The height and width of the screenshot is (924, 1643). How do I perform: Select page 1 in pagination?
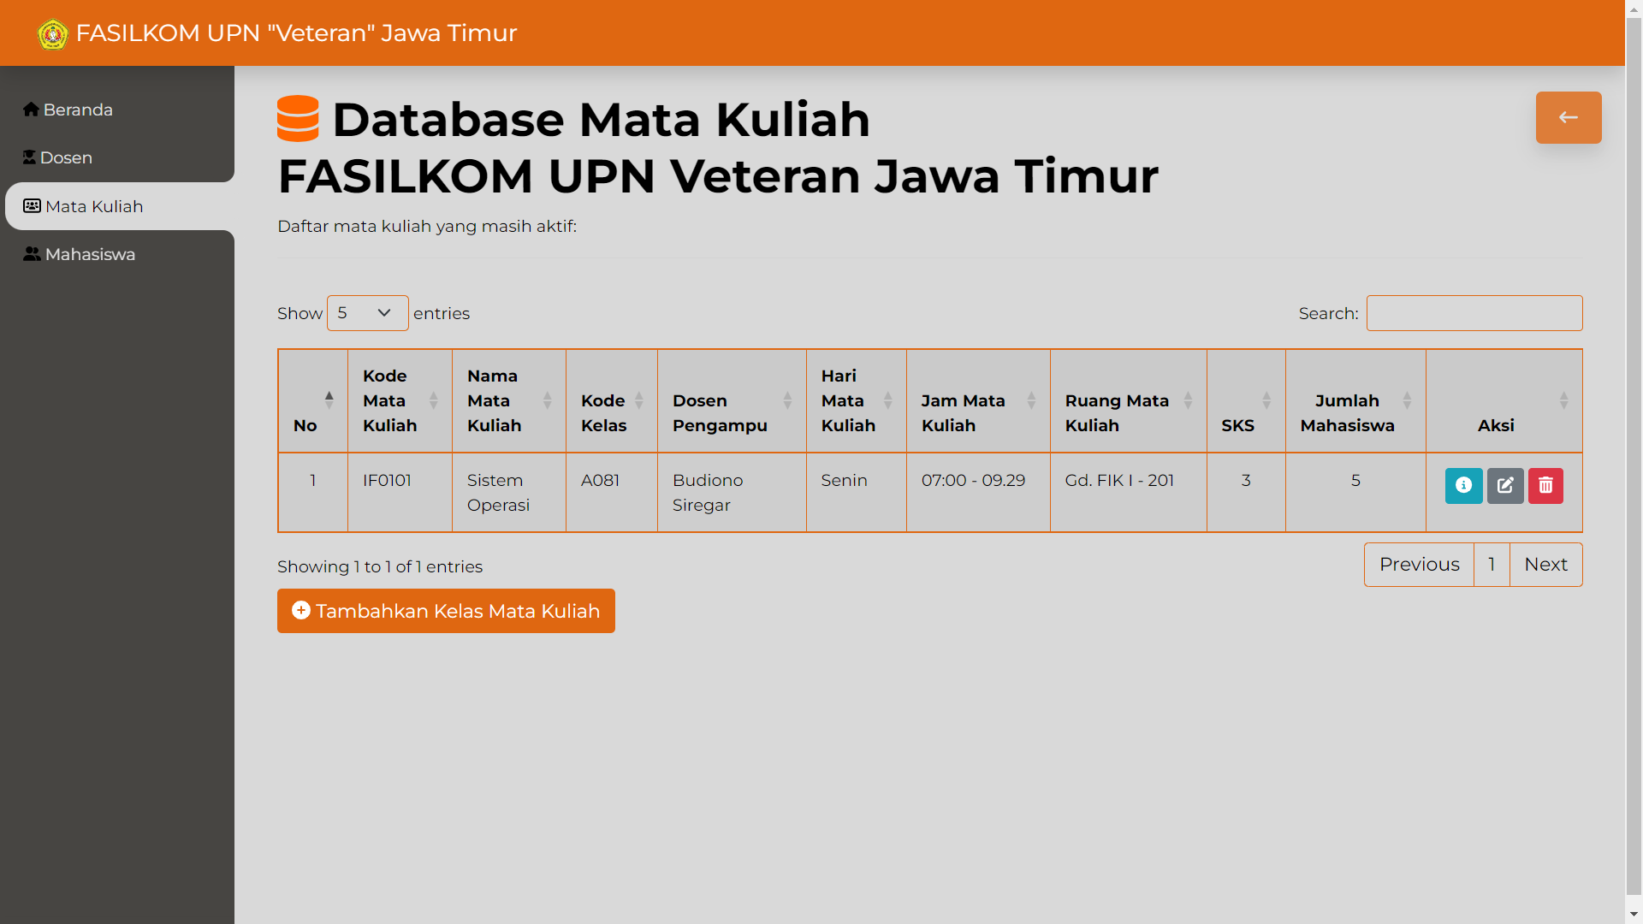pyautogui.click(x=1492, y=565)
